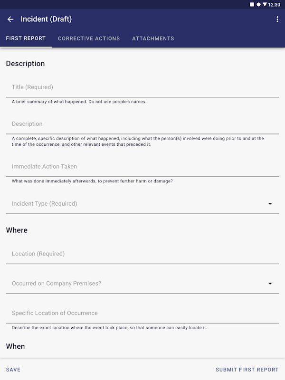Tap the Wi-Fi status icon
The image size is (285, 380).
265,4
